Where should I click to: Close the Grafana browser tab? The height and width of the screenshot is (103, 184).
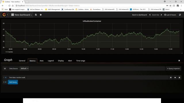click(23, 2)
